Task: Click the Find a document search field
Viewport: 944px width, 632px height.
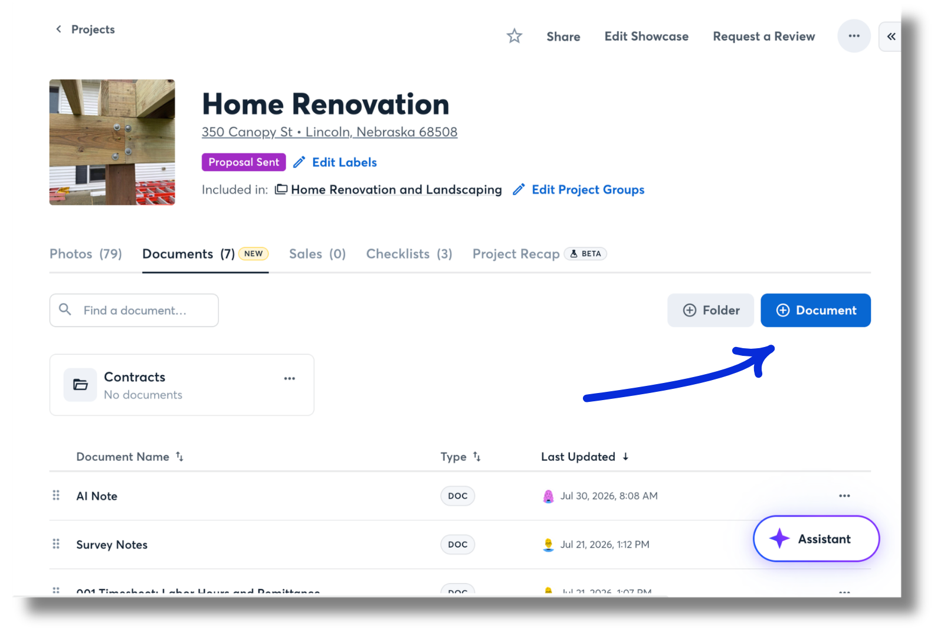Action: [134, 310]
